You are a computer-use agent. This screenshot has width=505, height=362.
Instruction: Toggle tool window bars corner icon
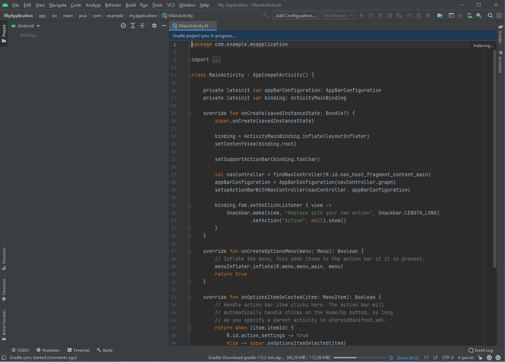coord(4,358)
